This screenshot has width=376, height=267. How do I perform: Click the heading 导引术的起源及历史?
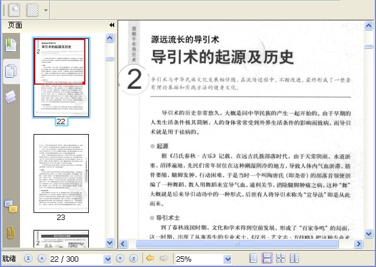click(x=222, y=57)
